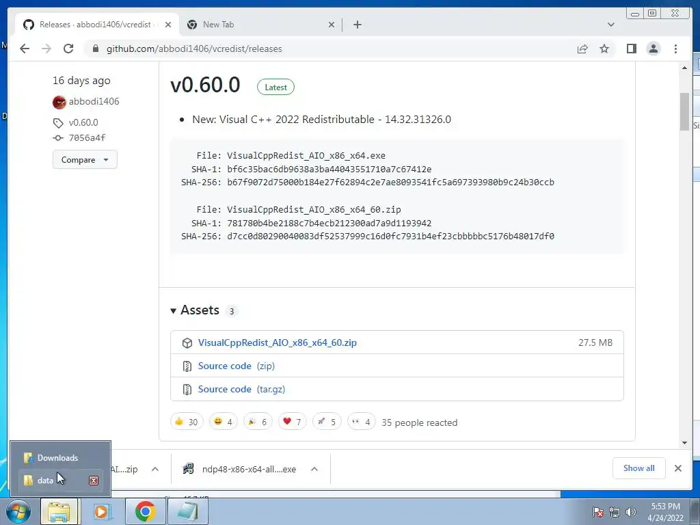Open the Downloads folder in jump list

(x=60, y=457)
